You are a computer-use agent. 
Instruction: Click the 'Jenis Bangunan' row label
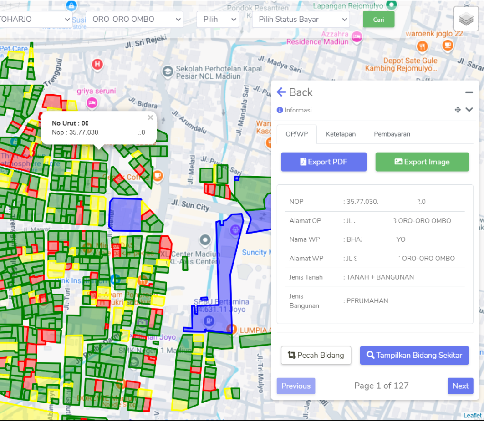pyautogui.click(x=304, y=300)
